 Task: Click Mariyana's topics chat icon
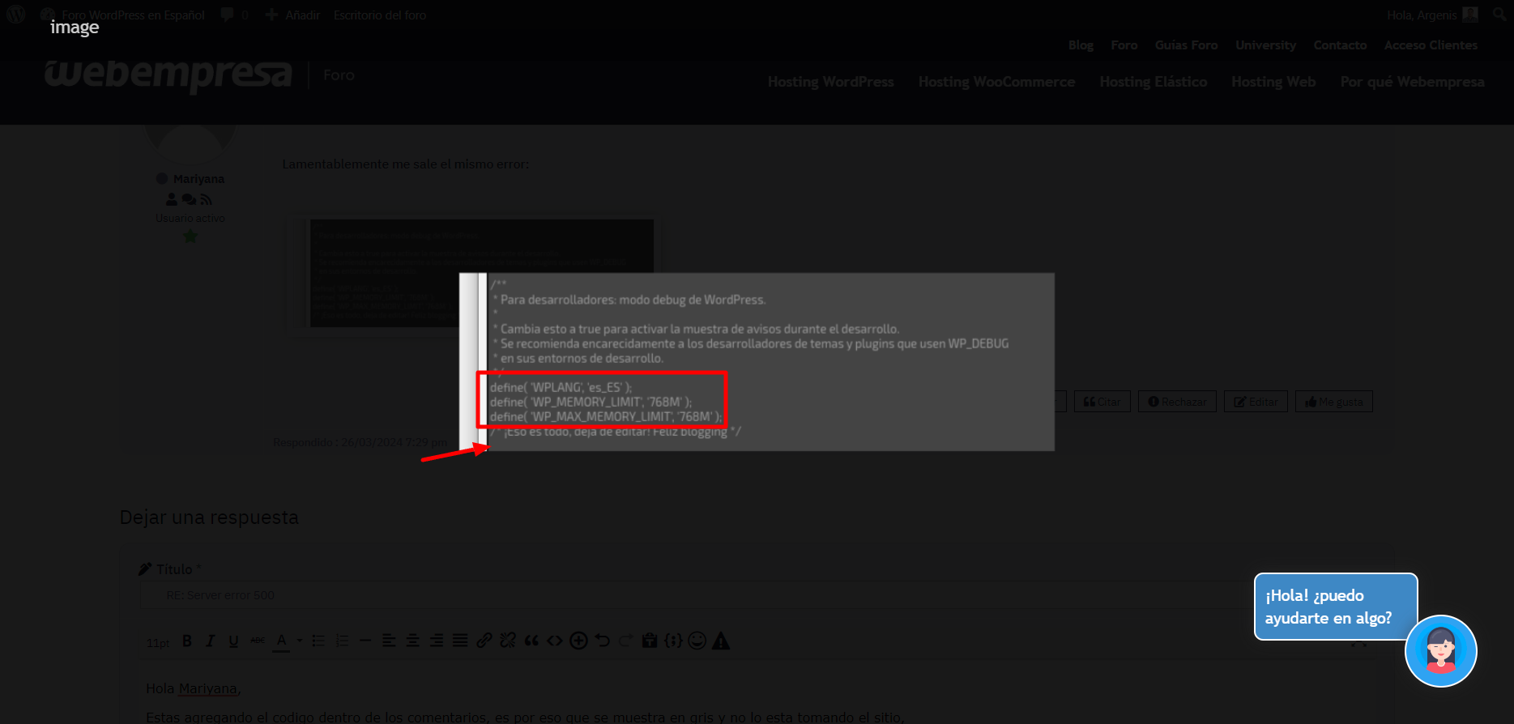pyautogui.click(x=189, y=199)
